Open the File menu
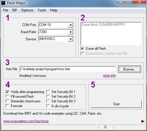This screenshot has height=131, width=147. point(6,10)
